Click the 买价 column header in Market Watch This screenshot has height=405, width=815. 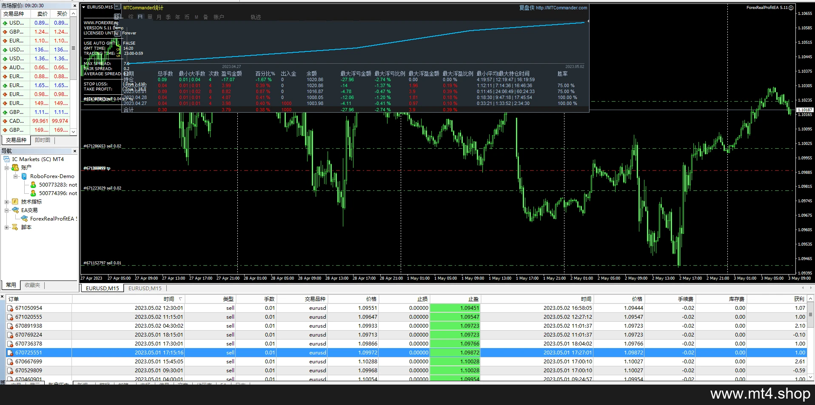coord(60,14)
